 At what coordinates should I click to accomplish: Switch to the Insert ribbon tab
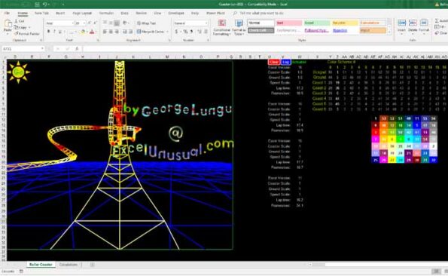click(x=60, y=13)
